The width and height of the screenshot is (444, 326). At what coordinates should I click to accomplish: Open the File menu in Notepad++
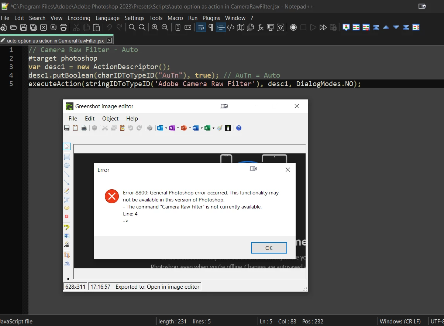(5, 18)
